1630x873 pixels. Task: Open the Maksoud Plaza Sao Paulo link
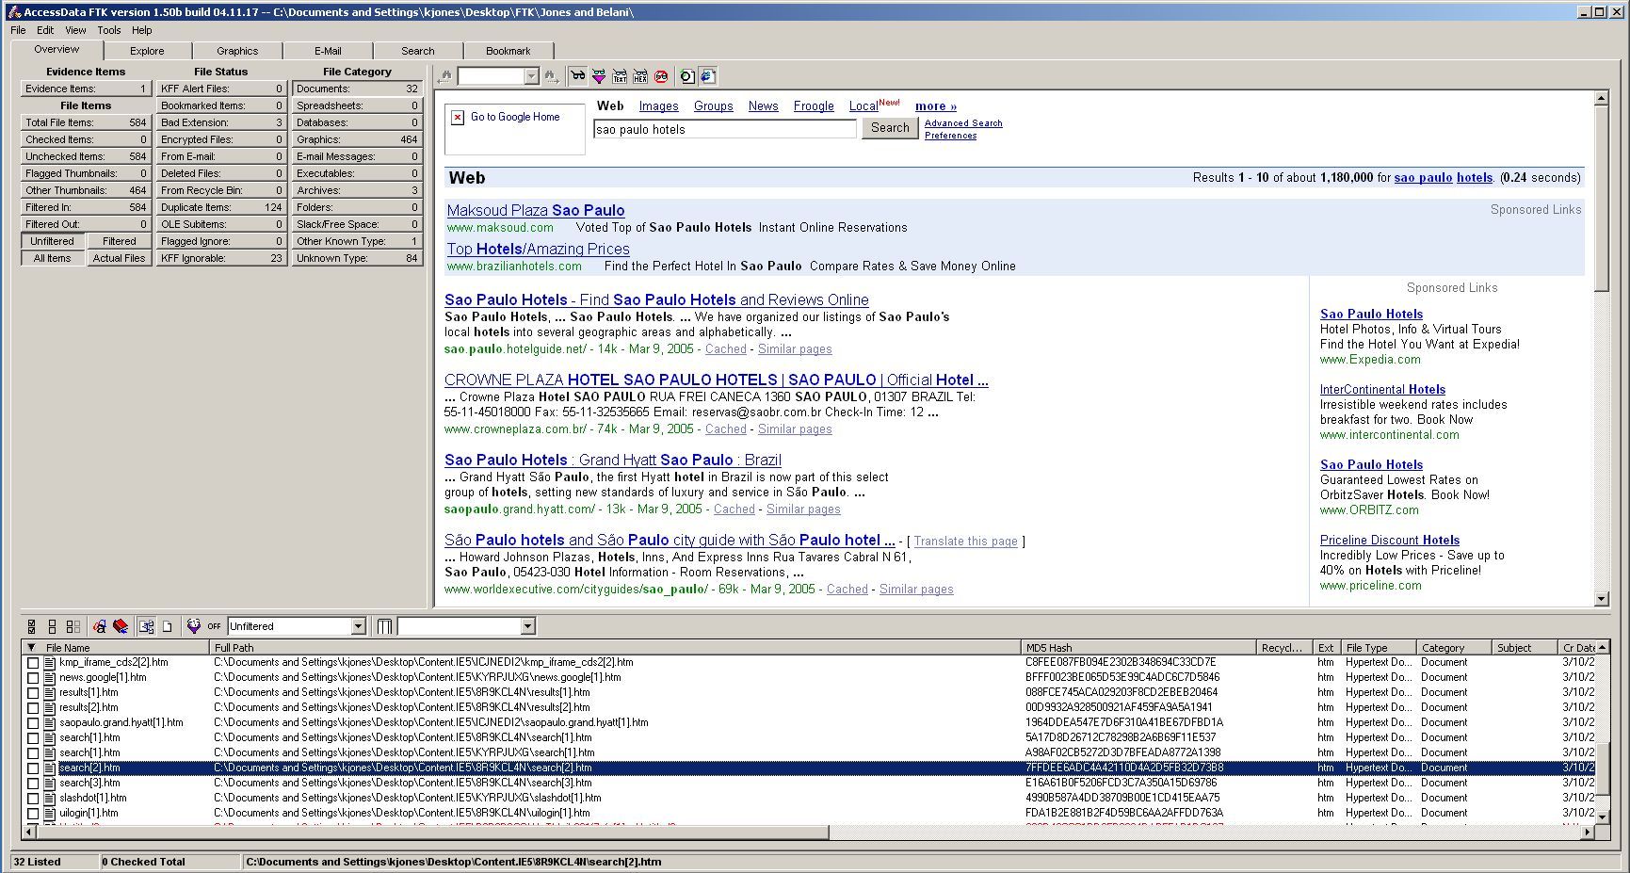coord(536,210)
